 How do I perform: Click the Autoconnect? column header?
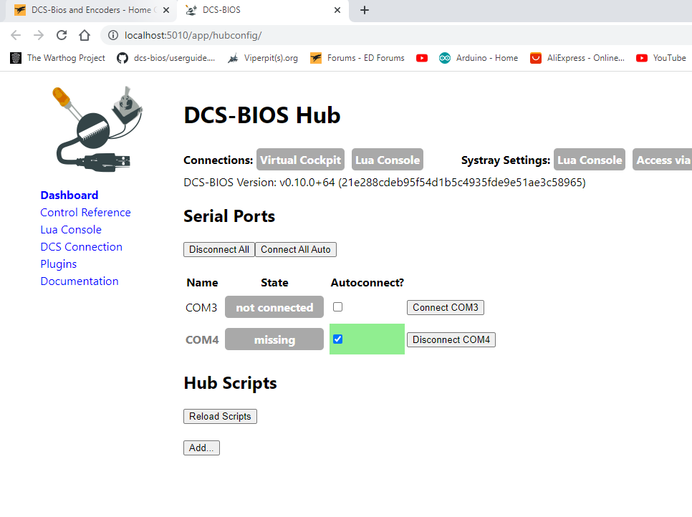(x=367, y=283)
